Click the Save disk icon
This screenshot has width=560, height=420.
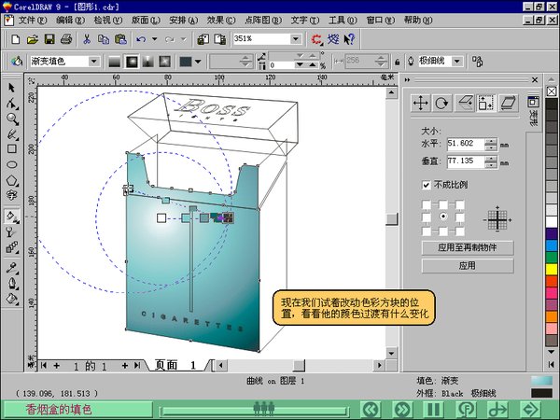[49, 39]
